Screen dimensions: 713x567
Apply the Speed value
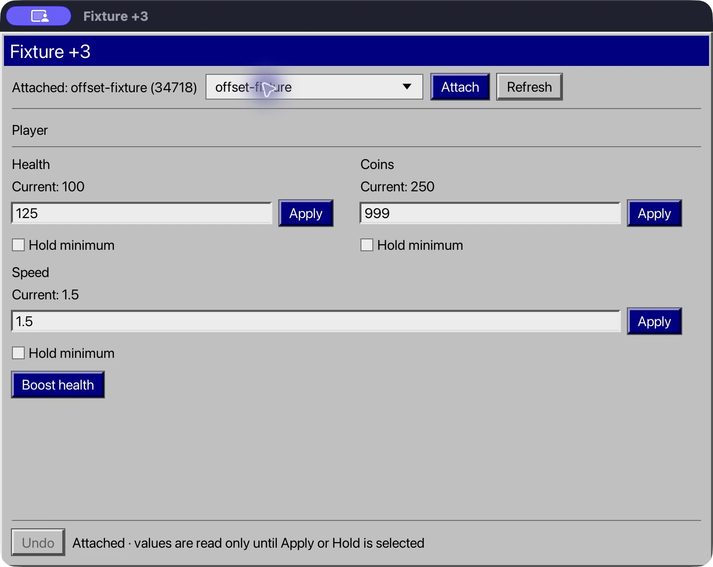[x=654, y=321]
